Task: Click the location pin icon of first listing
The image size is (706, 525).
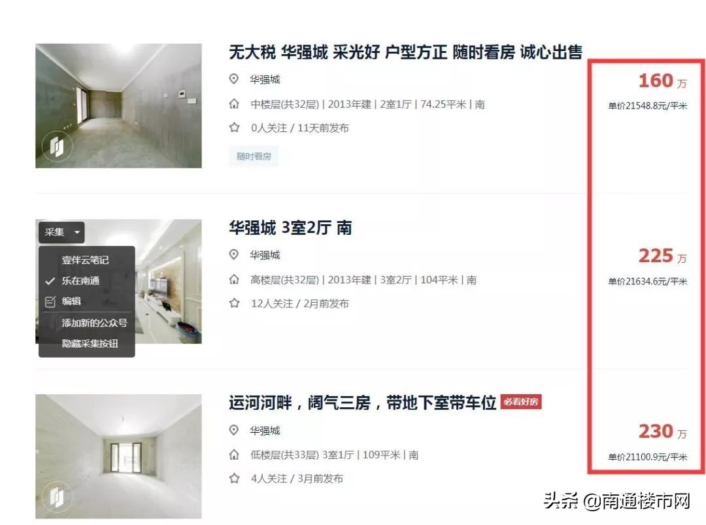Action: tap(233, 79)
